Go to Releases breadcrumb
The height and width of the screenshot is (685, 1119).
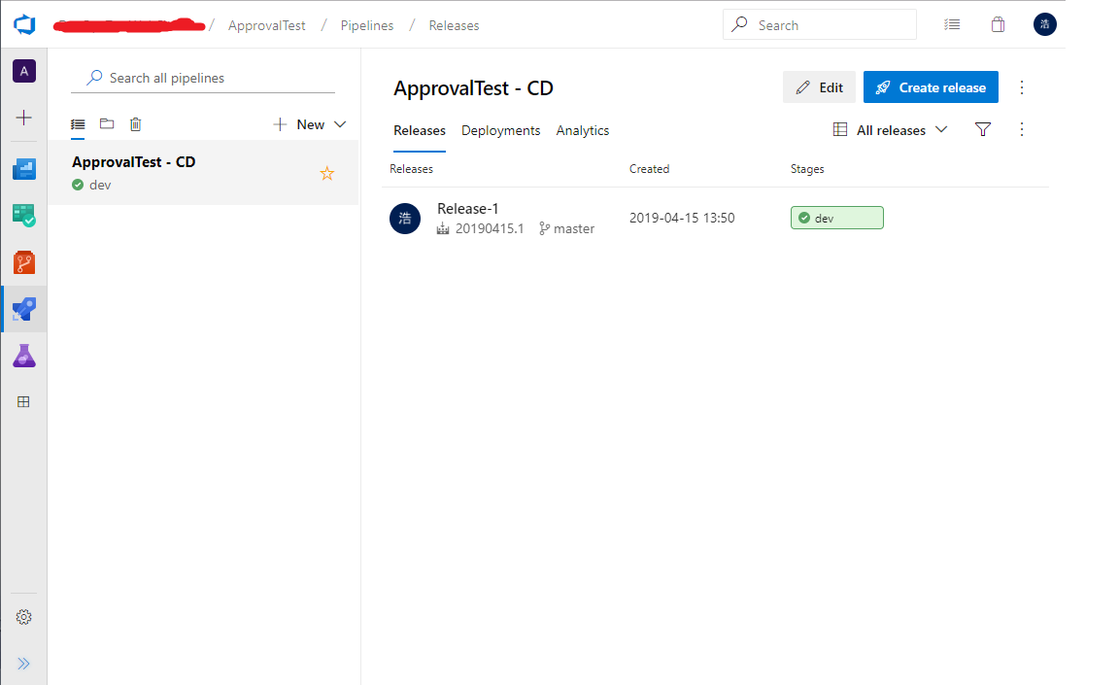(454, 25)
